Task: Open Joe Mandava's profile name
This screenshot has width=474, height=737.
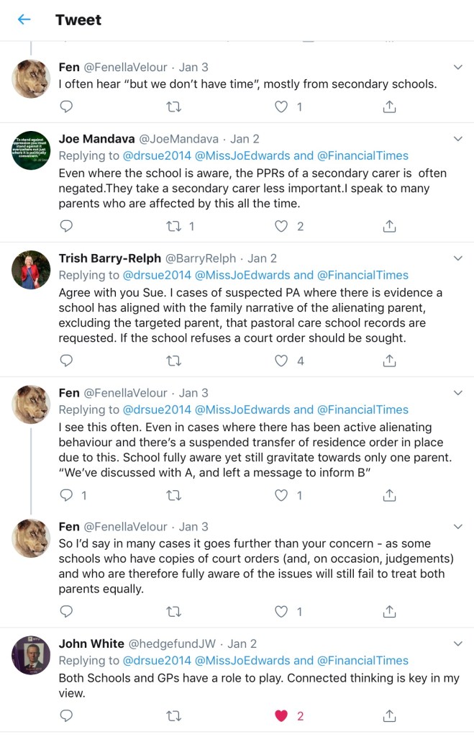Action: [x=96, y=139]
